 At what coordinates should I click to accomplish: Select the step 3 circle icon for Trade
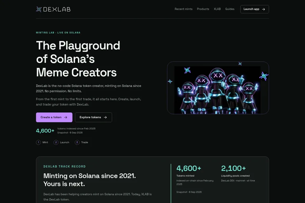[x=77, y=142]
